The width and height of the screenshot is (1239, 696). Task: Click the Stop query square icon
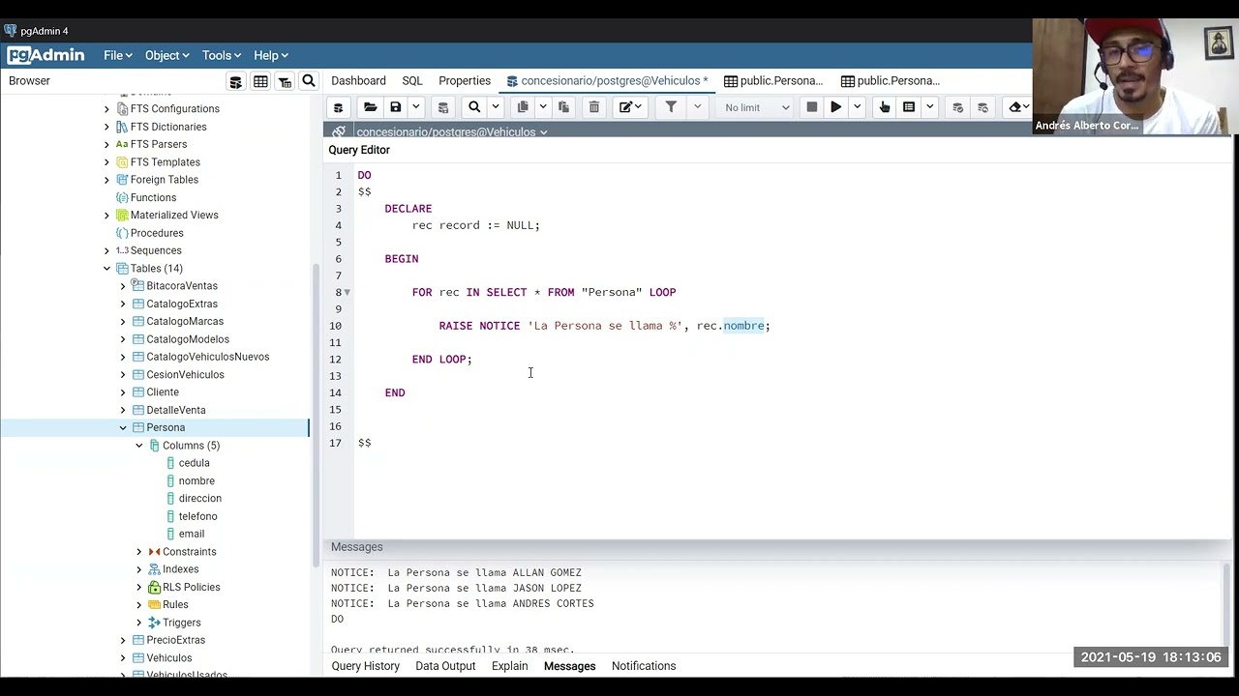[812, 107]
